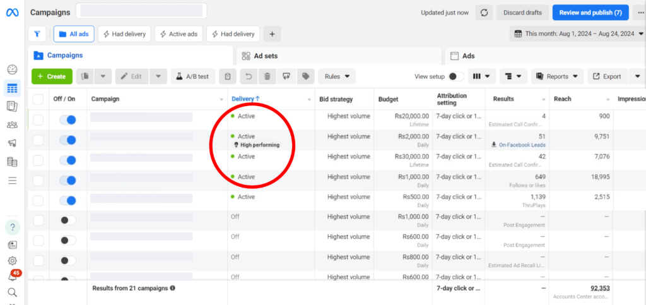Turn off the first campaign's toggle

68,119
